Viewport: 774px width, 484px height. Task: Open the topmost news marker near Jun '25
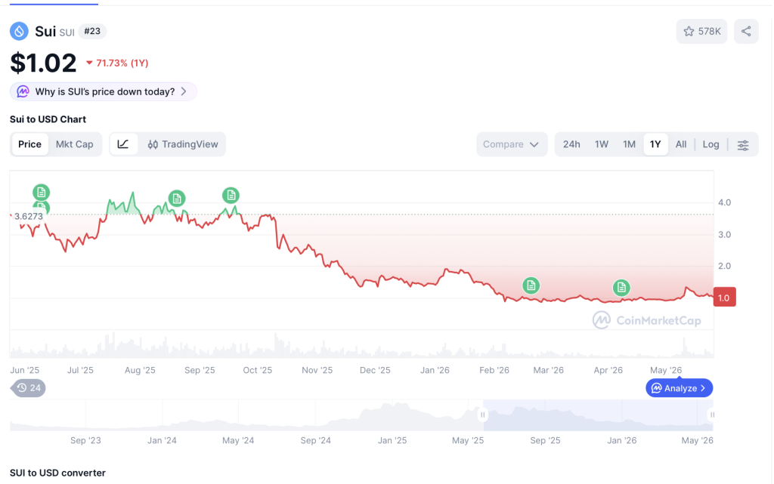click(41, 192)
